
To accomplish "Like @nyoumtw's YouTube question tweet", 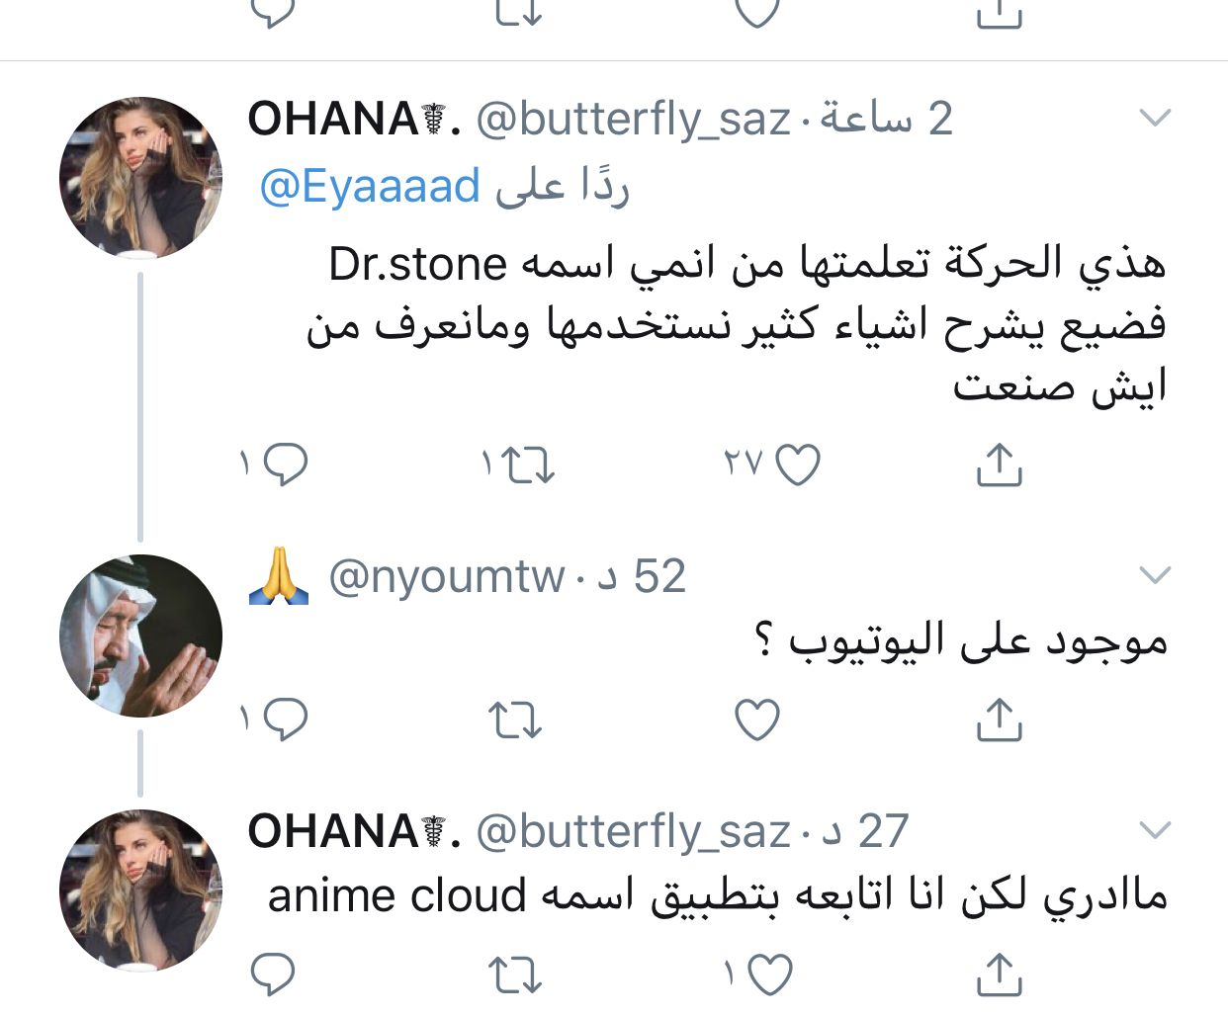I will pos(758,720).
